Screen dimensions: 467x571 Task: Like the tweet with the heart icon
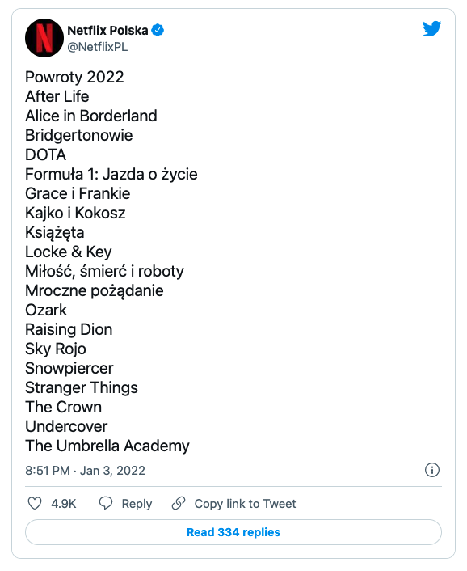coord(35,503)
